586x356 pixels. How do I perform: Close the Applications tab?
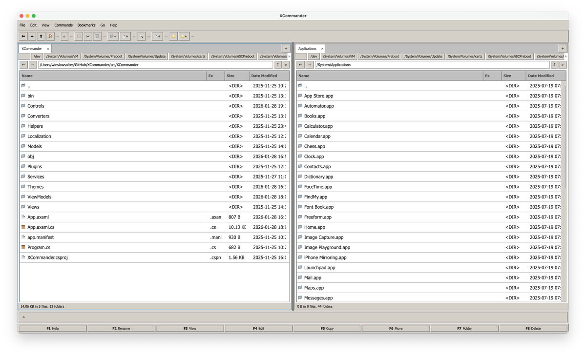(322, 49)
